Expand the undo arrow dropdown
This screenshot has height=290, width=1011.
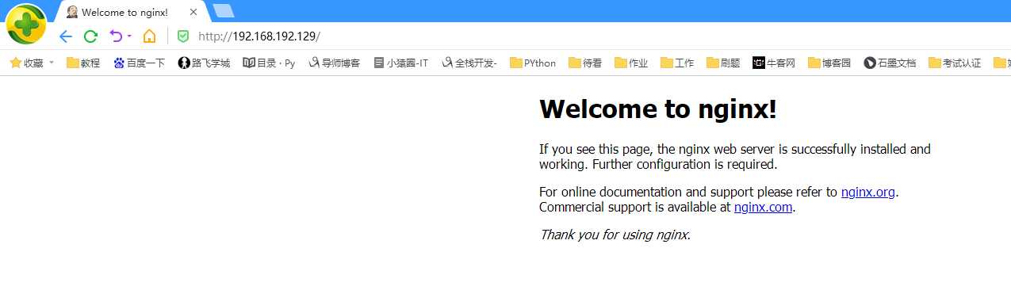point(129,36)
